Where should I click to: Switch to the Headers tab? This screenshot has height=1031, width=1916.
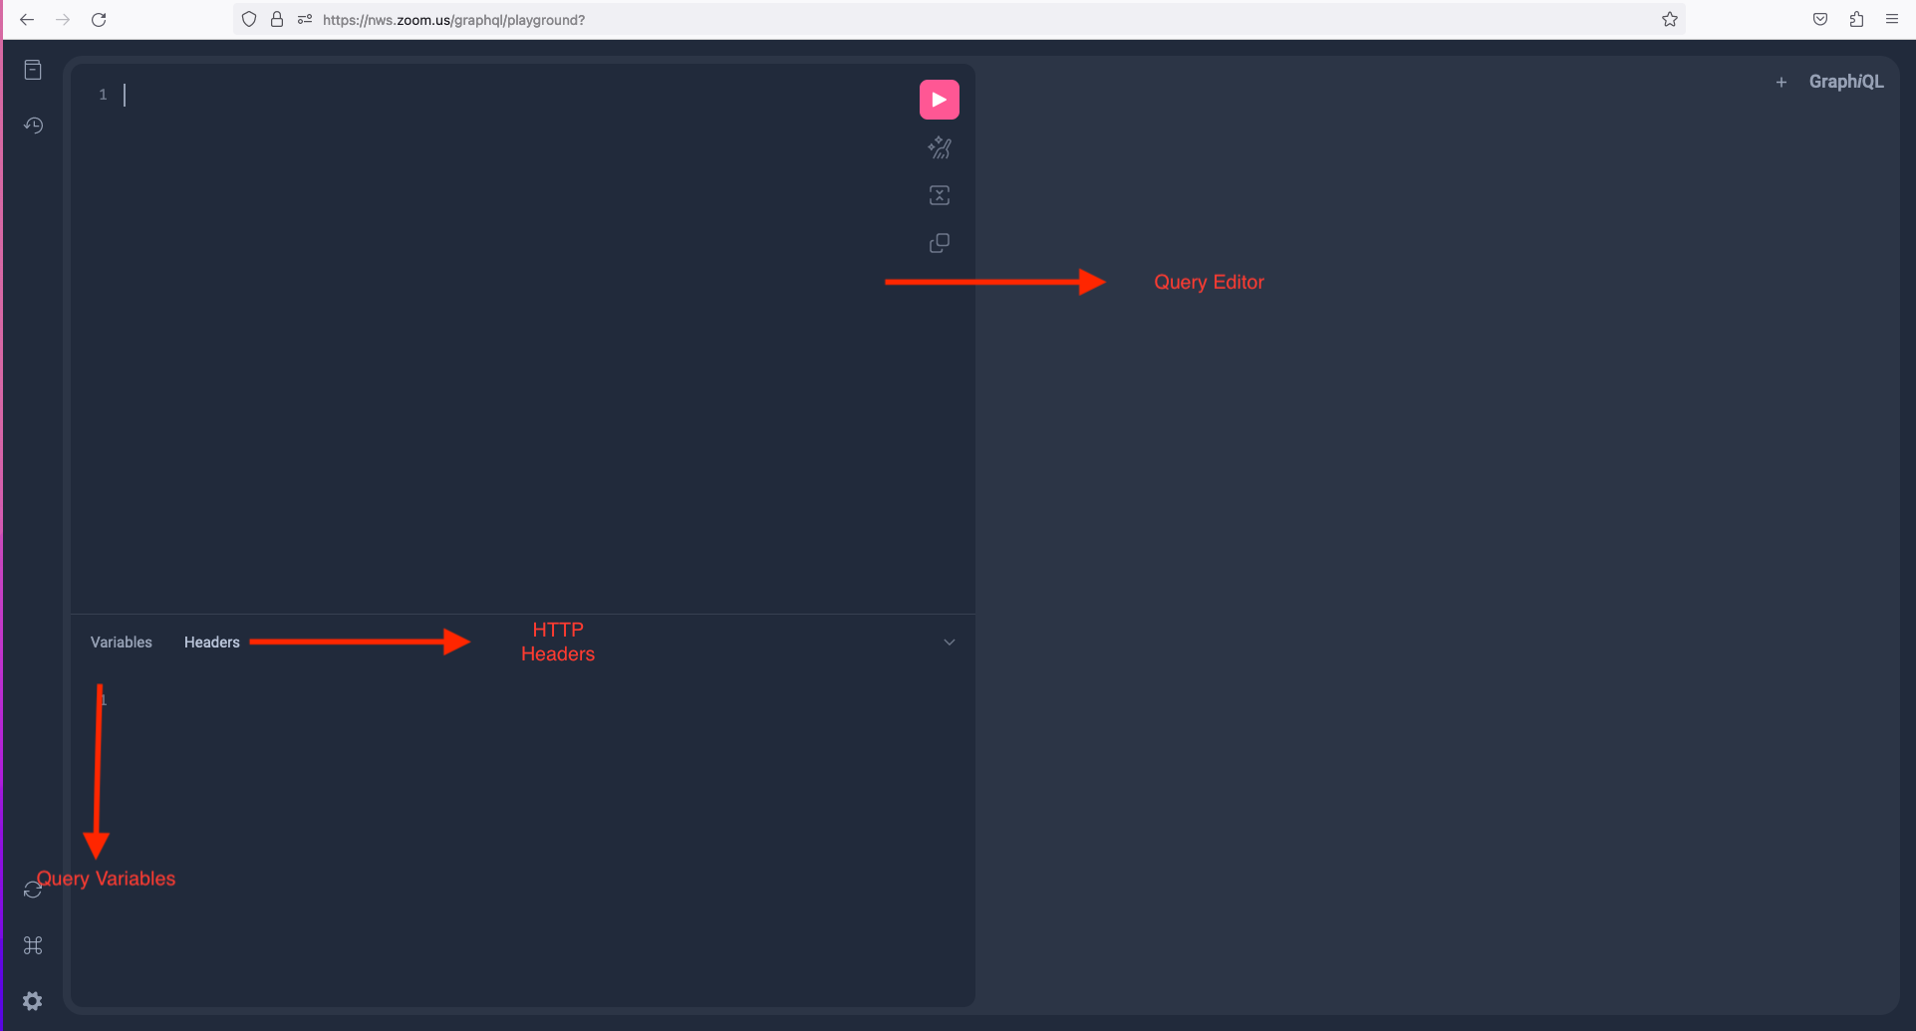click(x=210, y=642)
